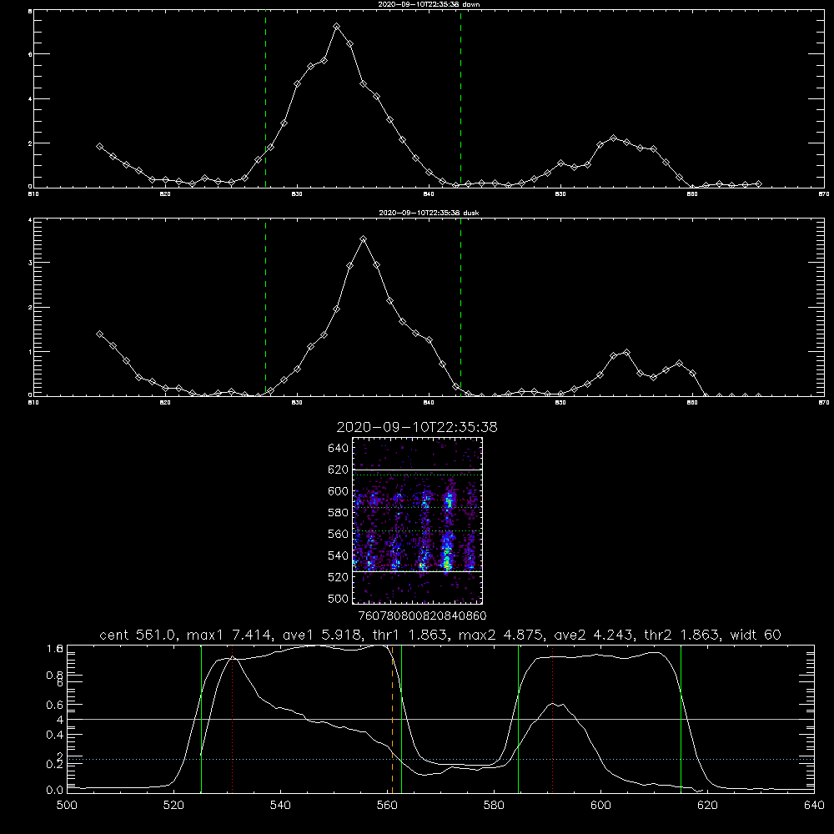Click the '640' label on the bottom plot x-axis
Screen dimensions: 834x834
pos(814,806)
